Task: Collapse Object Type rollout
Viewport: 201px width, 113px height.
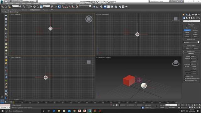Action: click(191, 24)
